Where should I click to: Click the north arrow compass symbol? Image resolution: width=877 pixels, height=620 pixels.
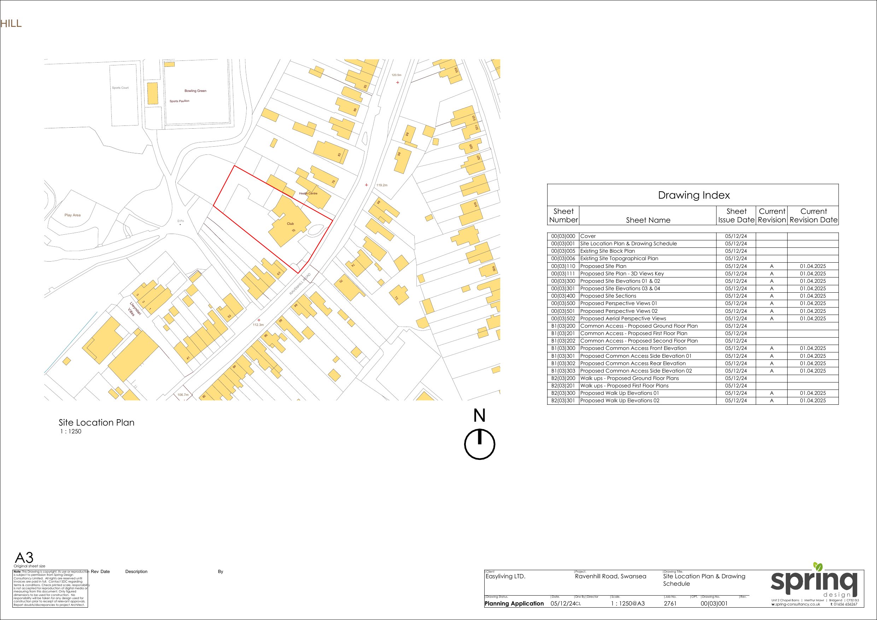point(479,444)
